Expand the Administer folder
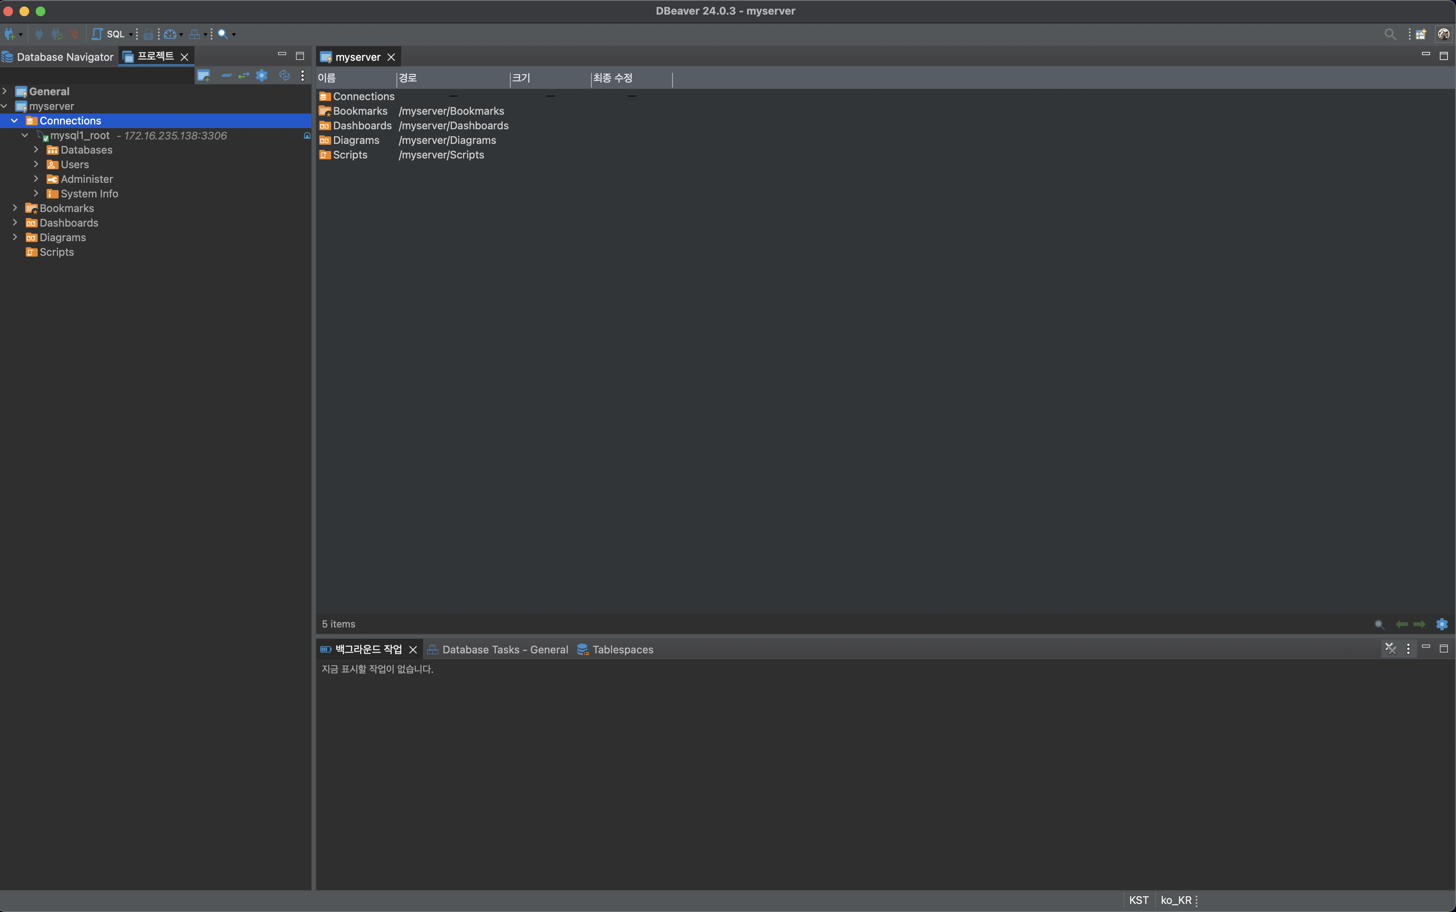This screenshot has width=1456, height=912. pyautogui.click(x=36, y=178)
